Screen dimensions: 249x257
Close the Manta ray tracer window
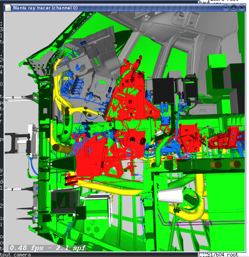pos(241,7)
